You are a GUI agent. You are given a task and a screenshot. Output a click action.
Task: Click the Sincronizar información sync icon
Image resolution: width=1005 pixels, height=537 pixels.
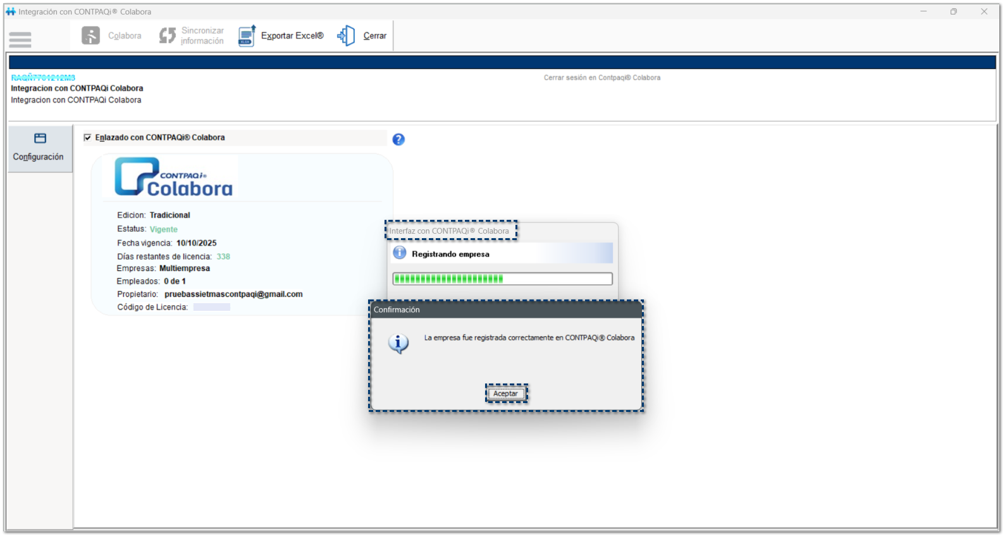(168, 36)
